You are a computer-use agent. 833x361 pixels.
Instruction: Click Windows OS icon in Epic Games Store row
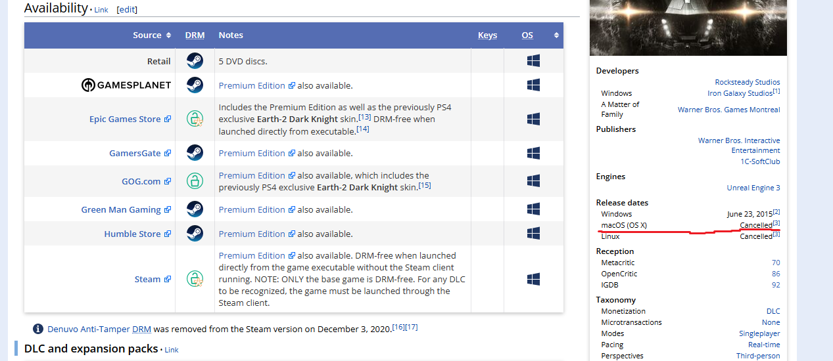(533, 119)
